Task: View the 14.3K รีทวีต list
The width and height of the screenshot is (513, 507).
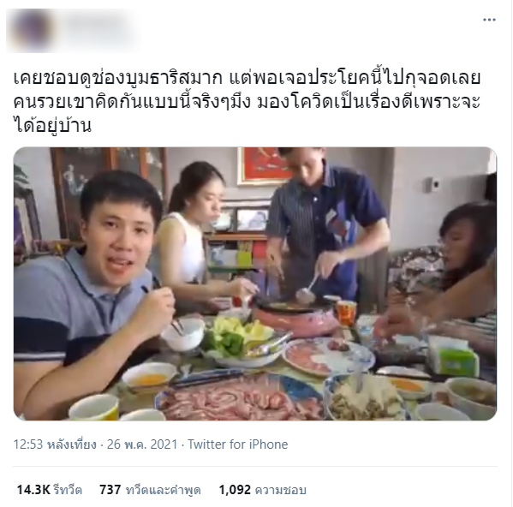Action: click(50, 490)
